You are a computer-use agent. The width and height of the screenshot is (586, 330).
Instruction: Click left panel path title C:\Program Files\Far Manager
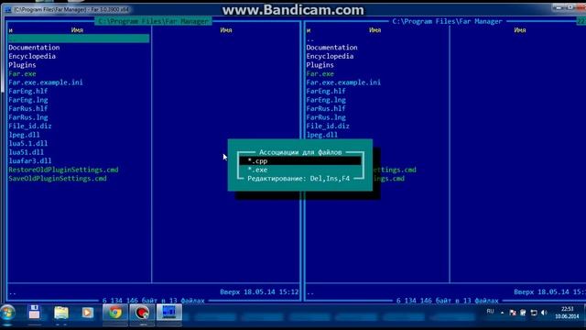(x=153, y=21)
